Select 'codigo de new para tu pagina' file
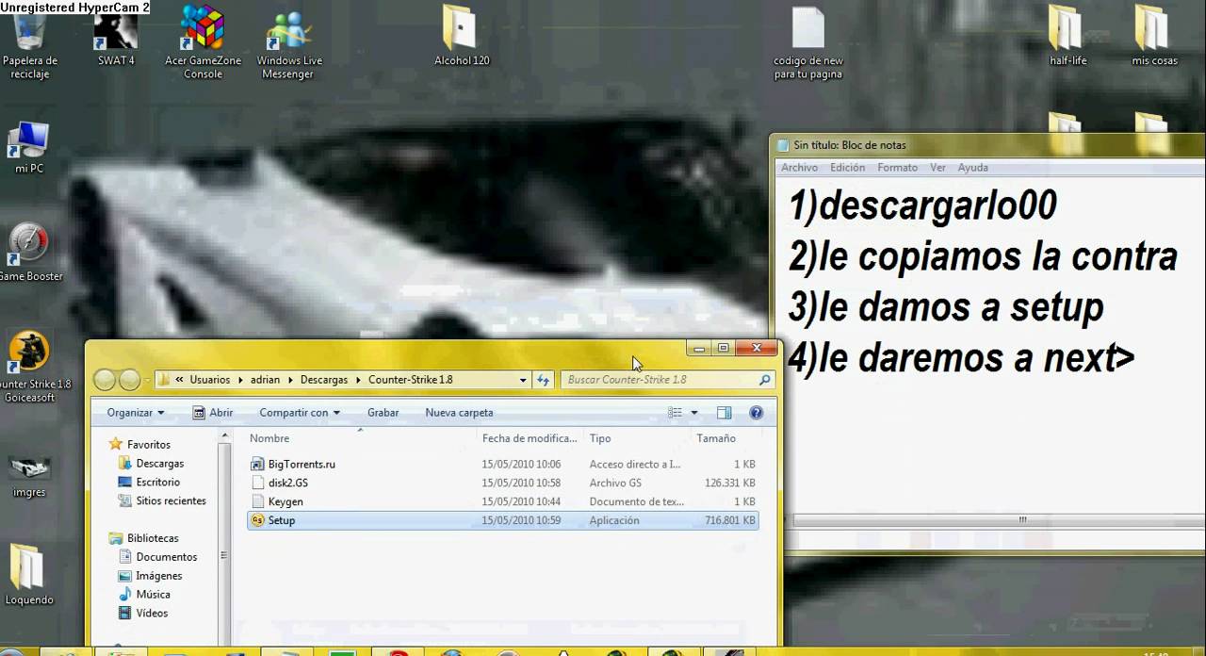The width and height of the screenshot is (1206, 656). pyautogui.click(x=807, y=43)
